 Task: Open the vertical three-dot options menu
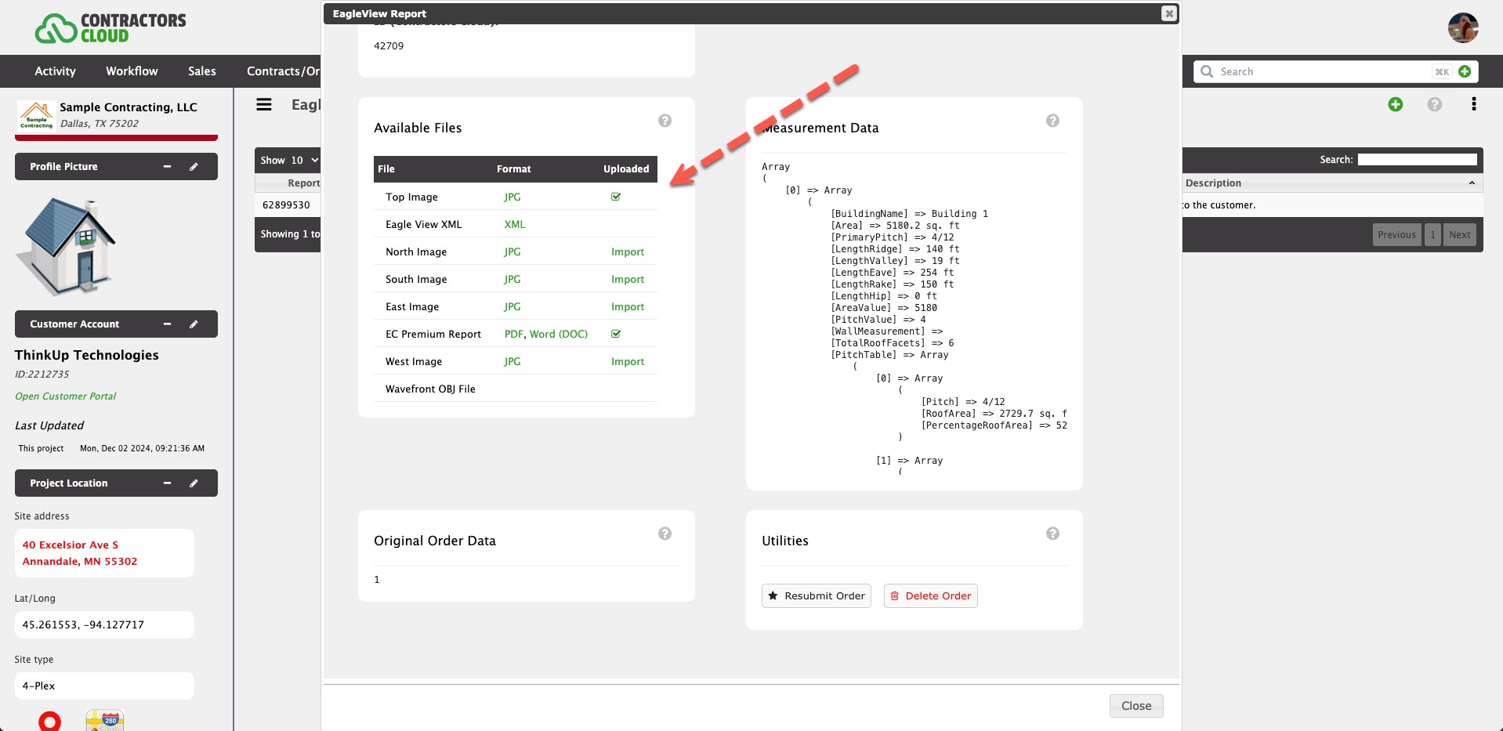click(x=1473, y=104)
